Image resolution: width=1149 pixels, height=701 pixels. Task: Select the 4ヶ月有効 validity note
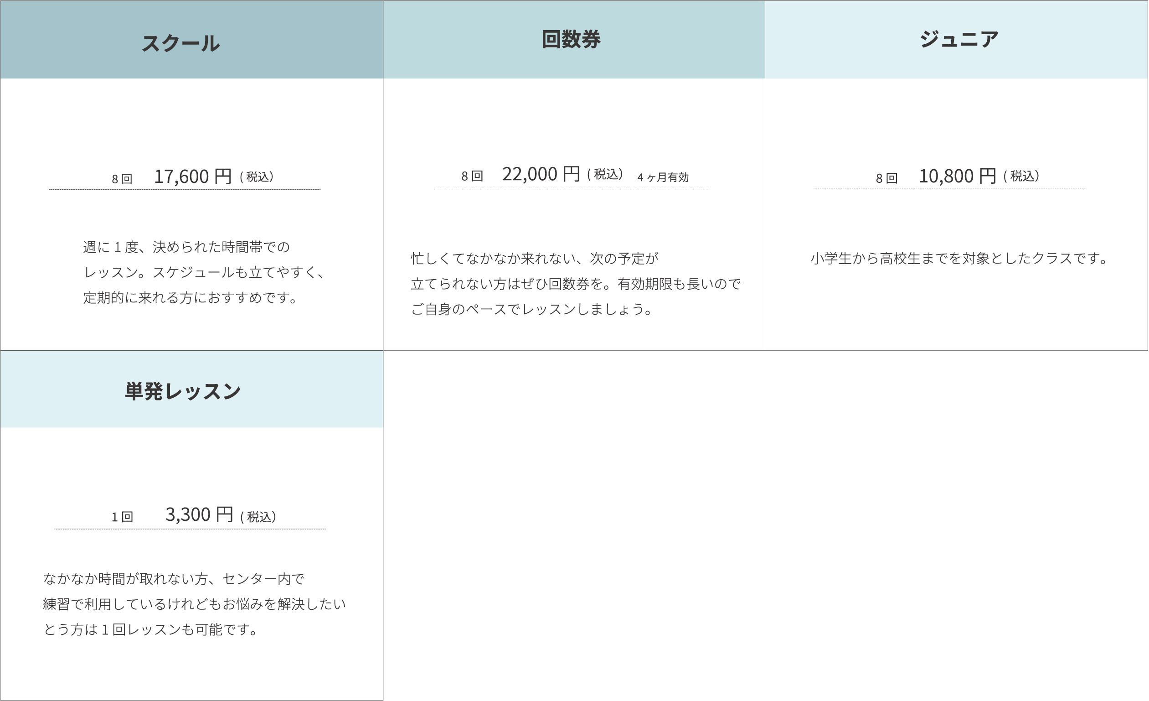point(663,177)
